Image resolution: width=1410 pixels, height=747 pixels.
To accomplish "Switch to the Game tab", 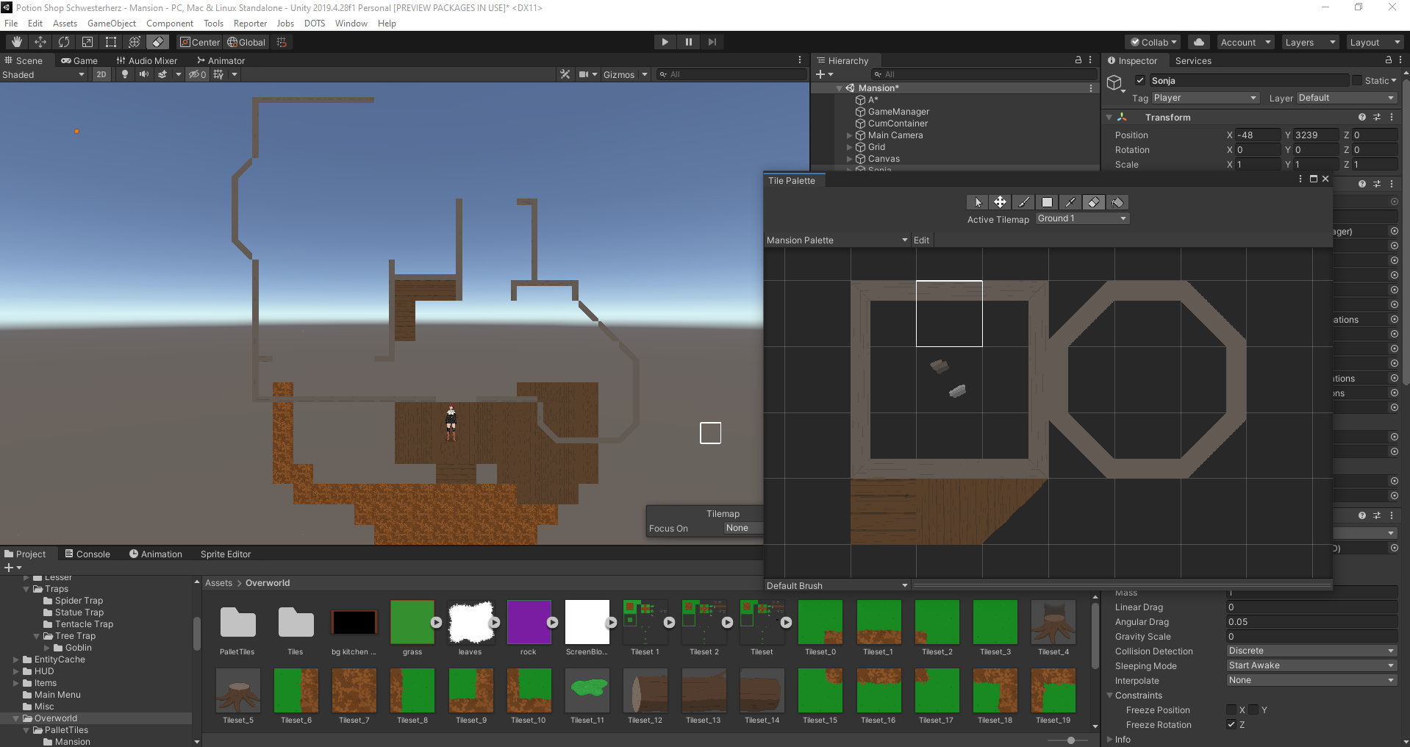I will [79, 60].
